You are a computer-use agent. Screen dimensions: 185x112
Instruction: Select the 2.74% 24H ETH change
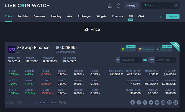29,93
